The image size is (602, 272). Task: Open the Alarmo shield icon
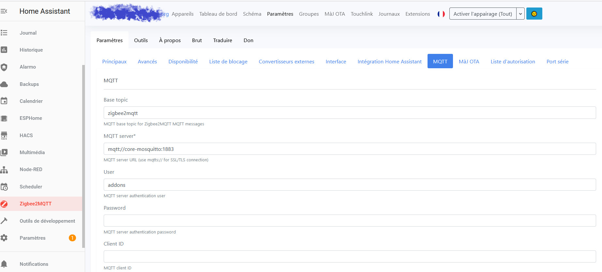pyautogui.click(x=4, y=67)
